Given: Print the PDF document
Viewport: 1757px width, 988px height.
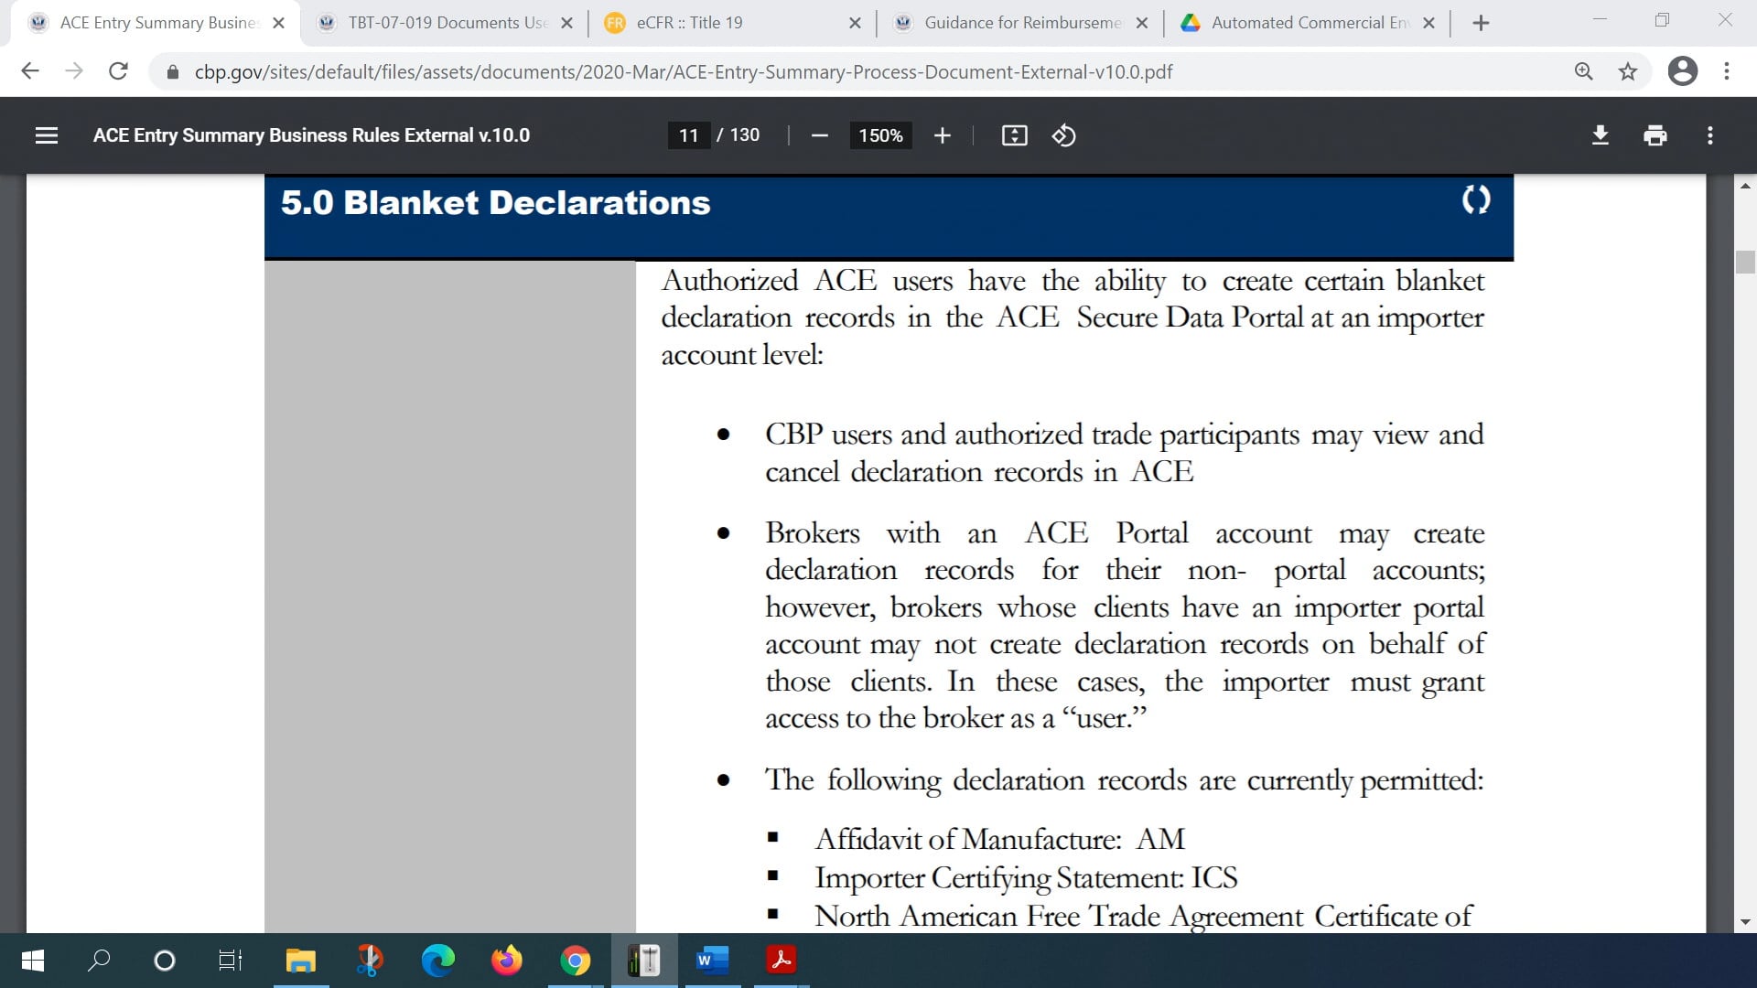Looking at the screenshot, I should click(1655, 135).
